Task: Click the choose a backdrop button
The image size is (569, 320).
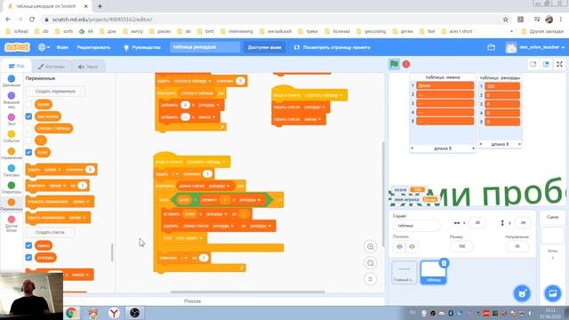Action: coord(553,293)
